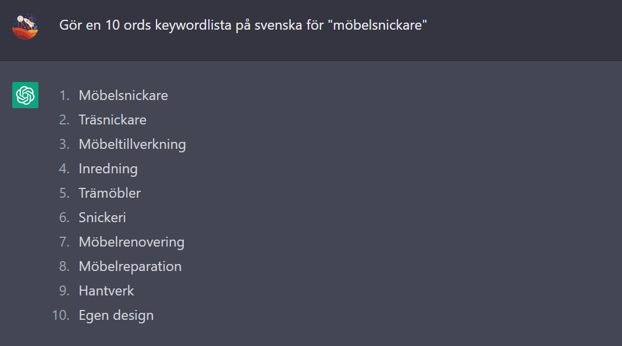The width and height of the screenshot is (622, 346).
Task: Click the list number 7 marker
Action: coord(64,242)
